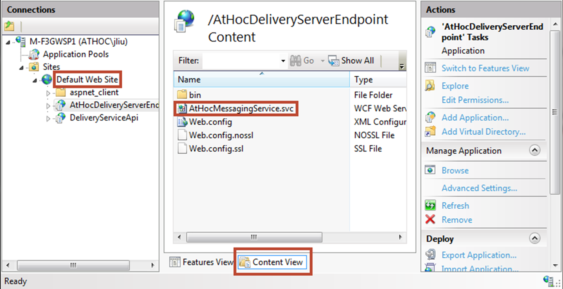
Task: Expand the aspnet_client folder node
Action: [x=48, y=93]
